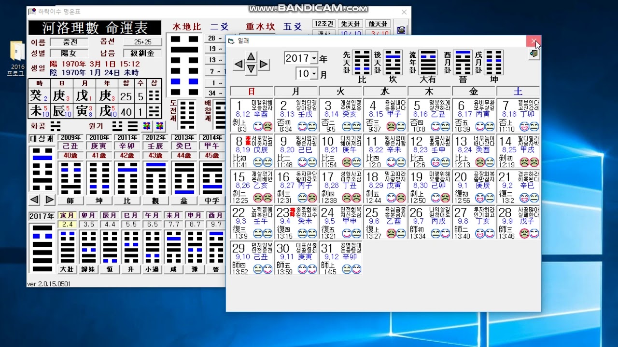Click the up arrow in 일괘 navigation pad
The image size is (618, 347).
click(251, 56)
